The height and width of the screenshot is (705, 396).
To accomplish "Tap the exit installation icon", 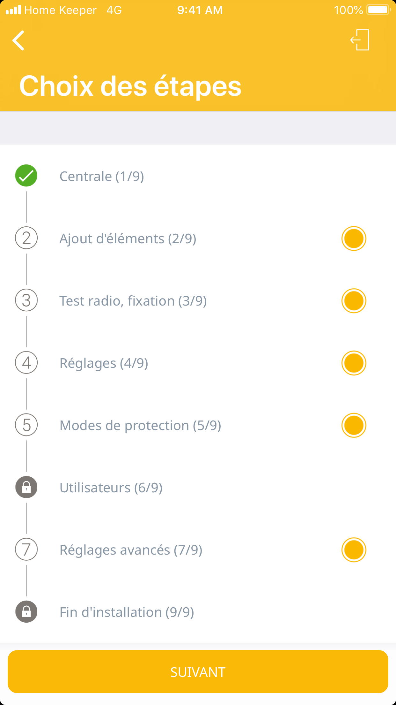I will pos(360,40).
